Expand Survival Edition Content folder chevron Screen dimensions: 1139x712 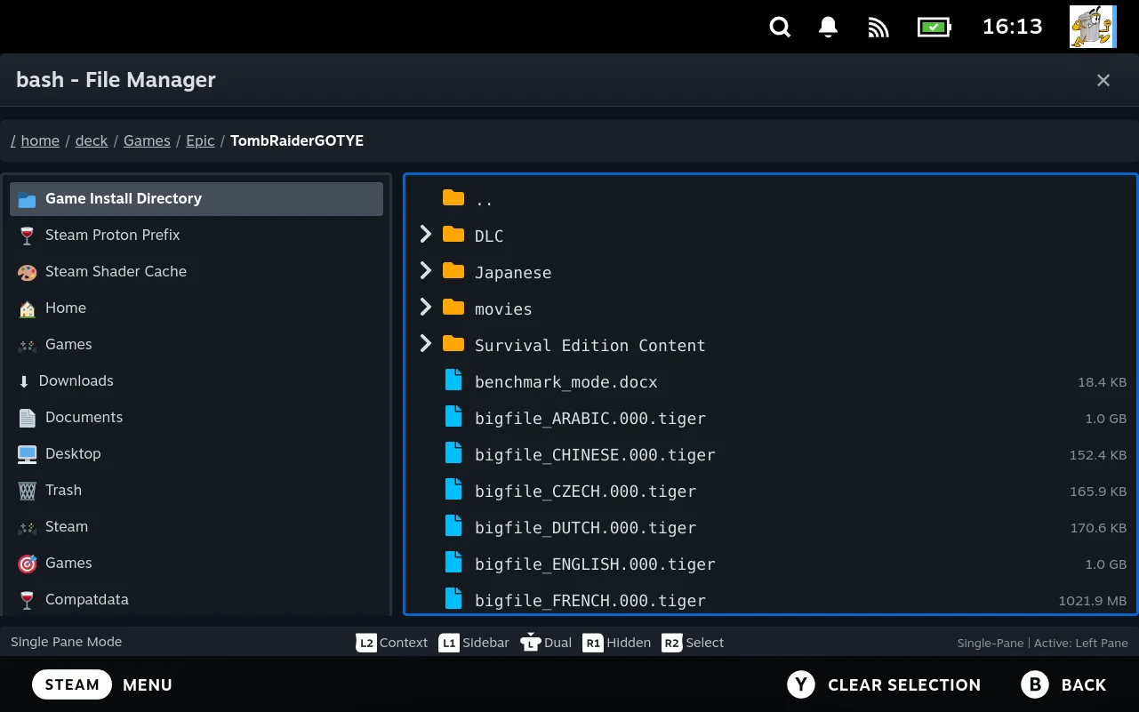tap(425, 343)
